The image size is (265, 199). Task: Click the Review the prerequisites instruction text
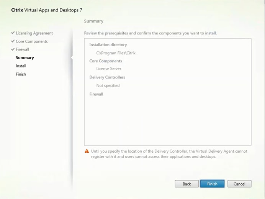(x=150, y=33)
